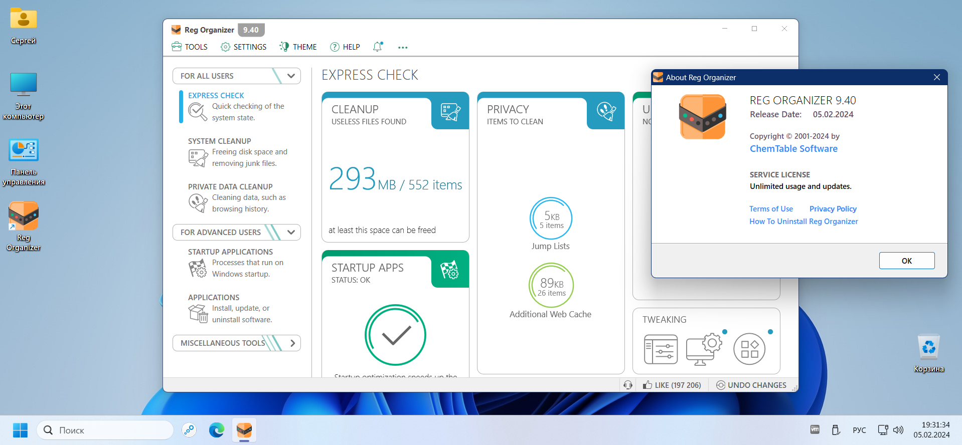Screen dimensions: 962x445
Task: Open the Terms of Use link
Action: point(771,208)
